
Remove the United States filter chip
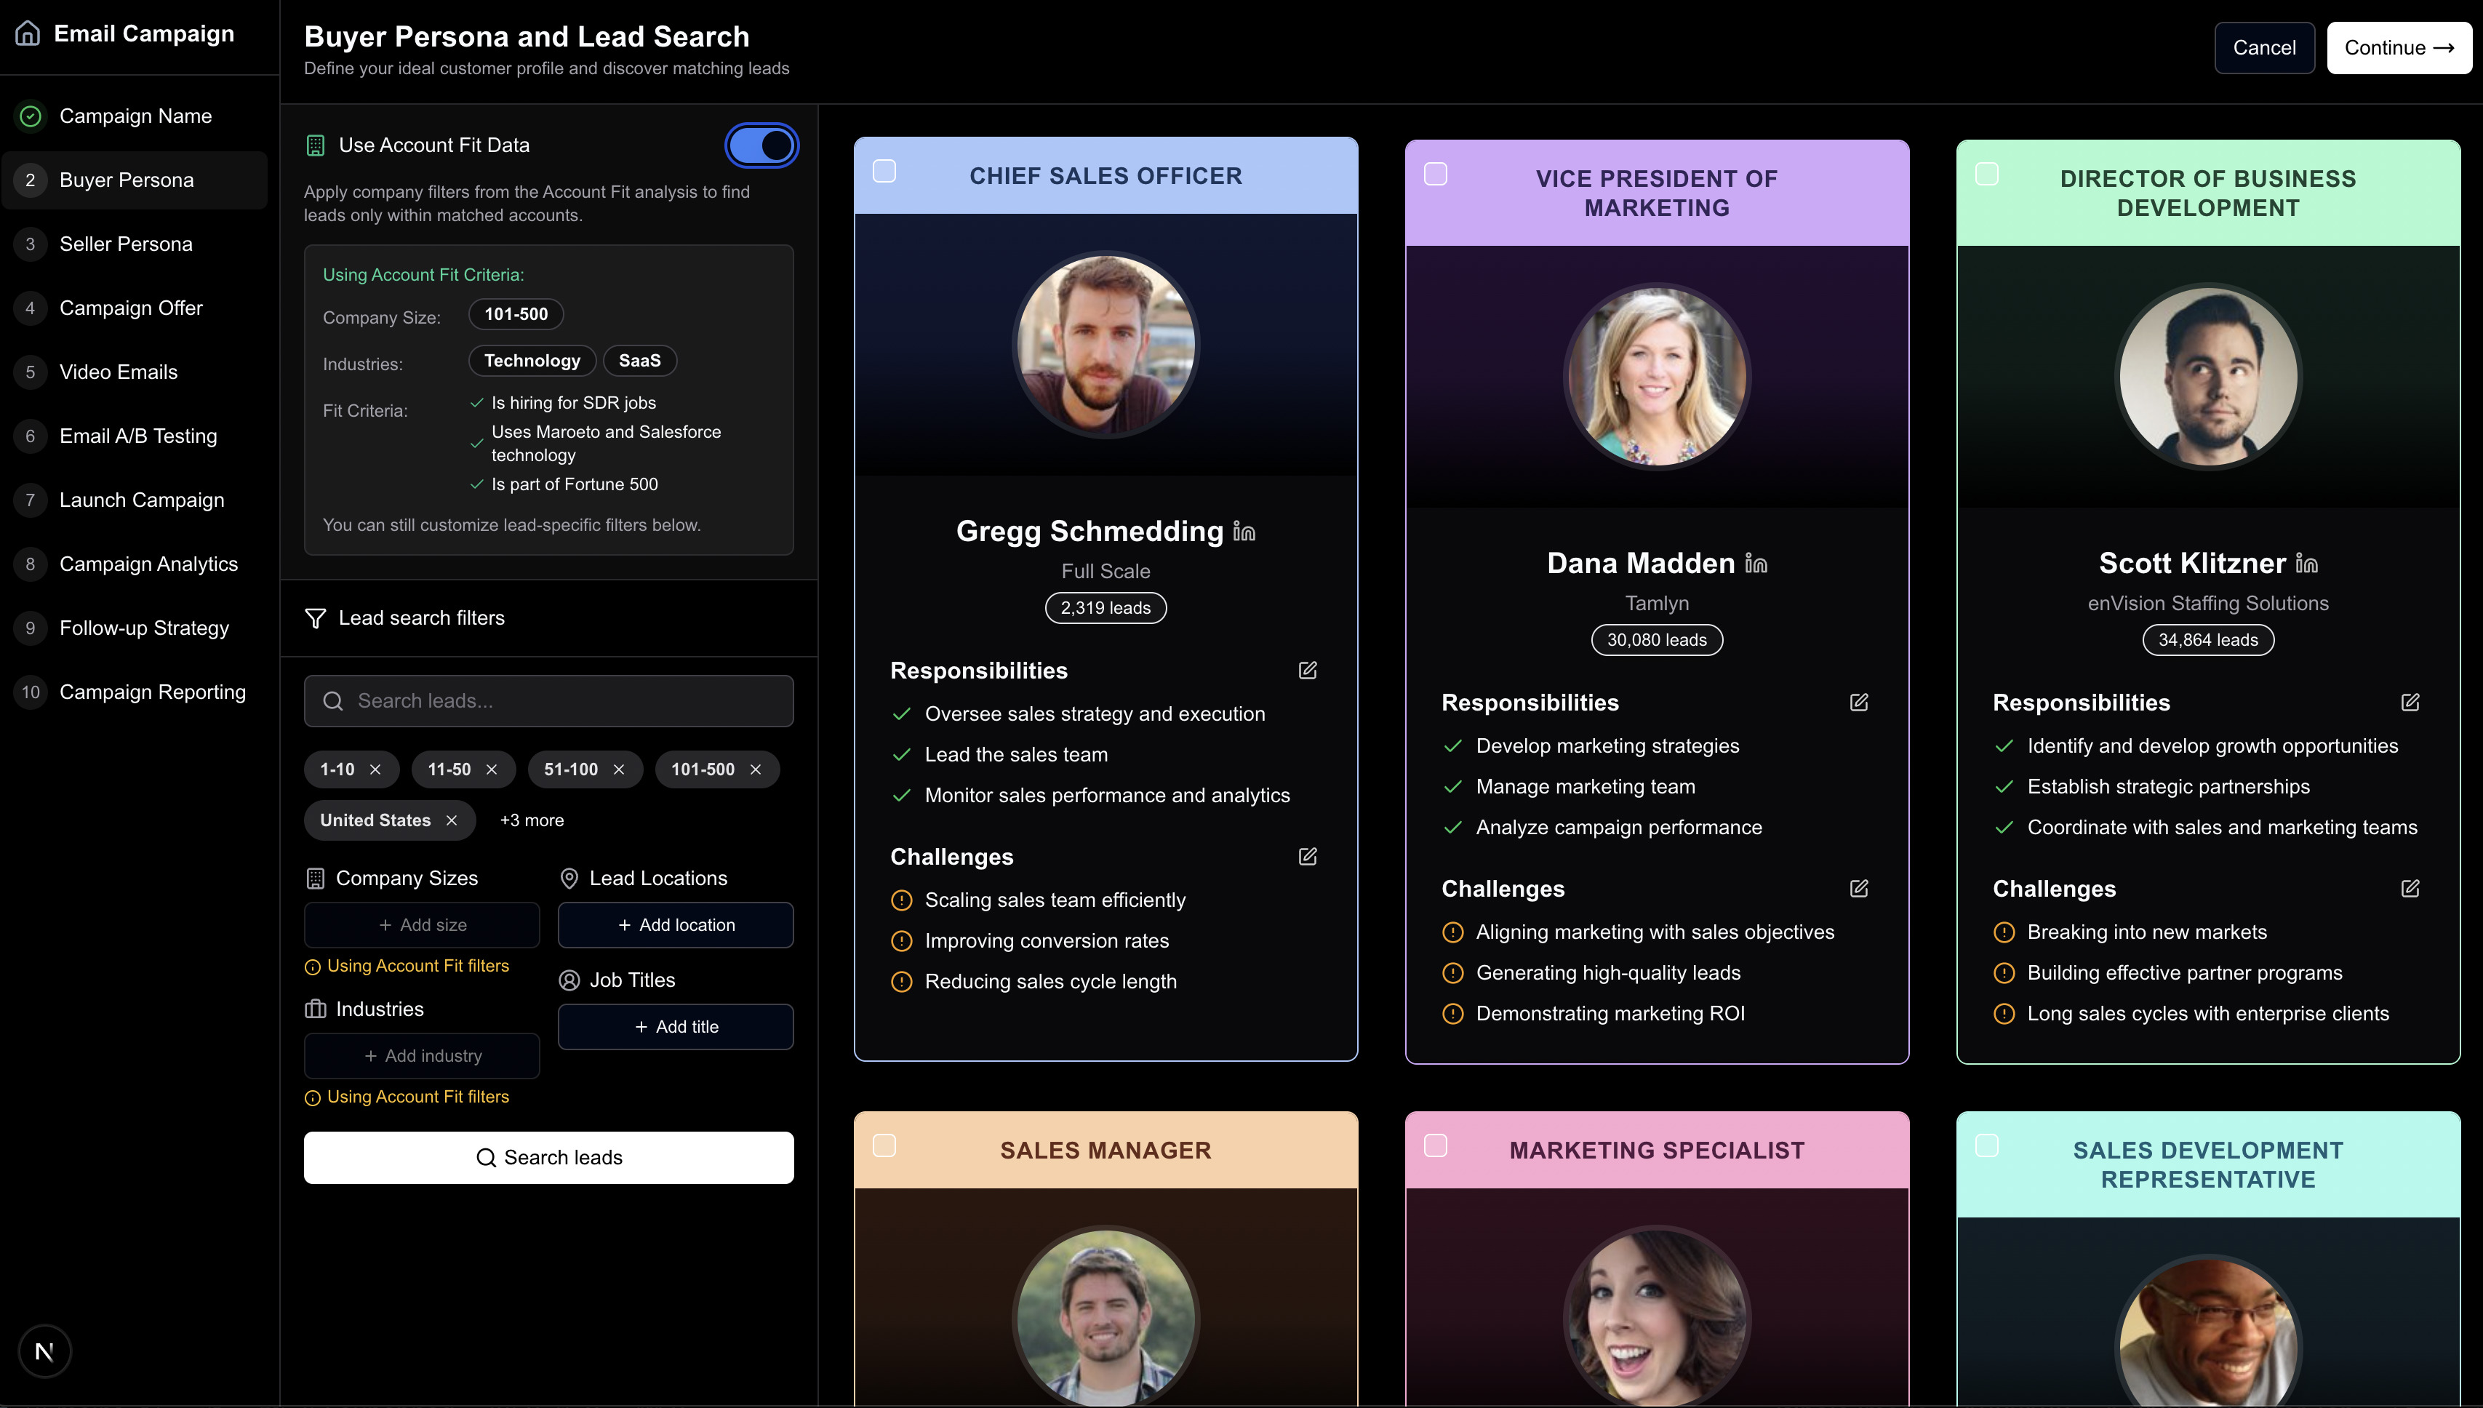pos(452,820)
